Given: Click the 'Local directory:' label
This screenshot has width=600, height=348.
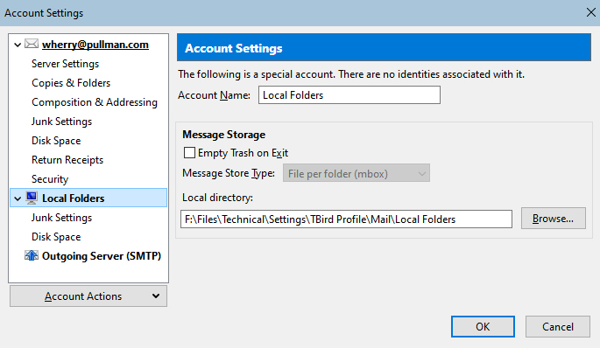Looking at the screenshot, I should click(x=217, y=198).
